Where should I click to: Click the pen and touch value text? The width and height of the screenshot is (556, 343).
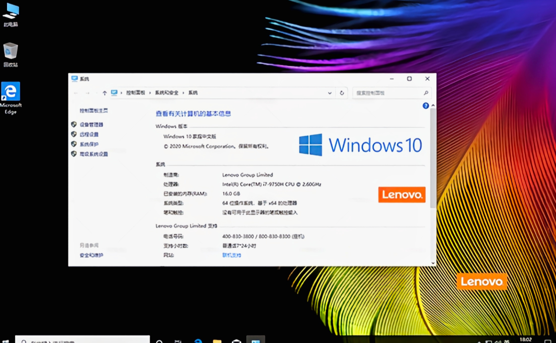pos(260,213)
